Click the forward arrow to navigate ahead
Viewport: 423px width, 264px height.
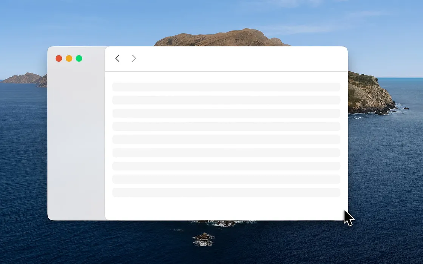pyautogui.click(x=134, y=58)
